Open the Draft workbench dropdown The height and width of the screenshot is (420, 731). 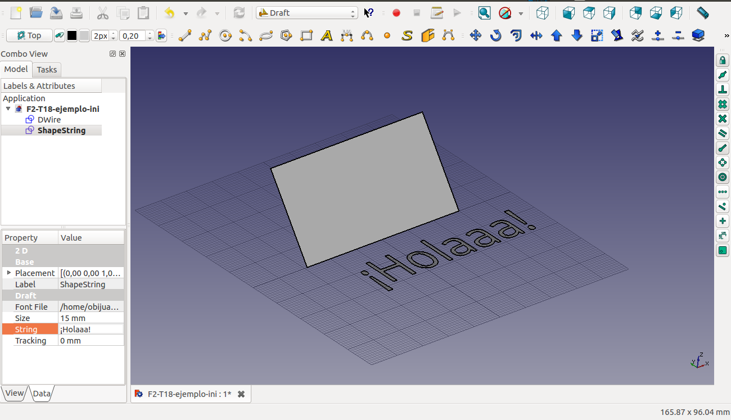click(307, 13)
